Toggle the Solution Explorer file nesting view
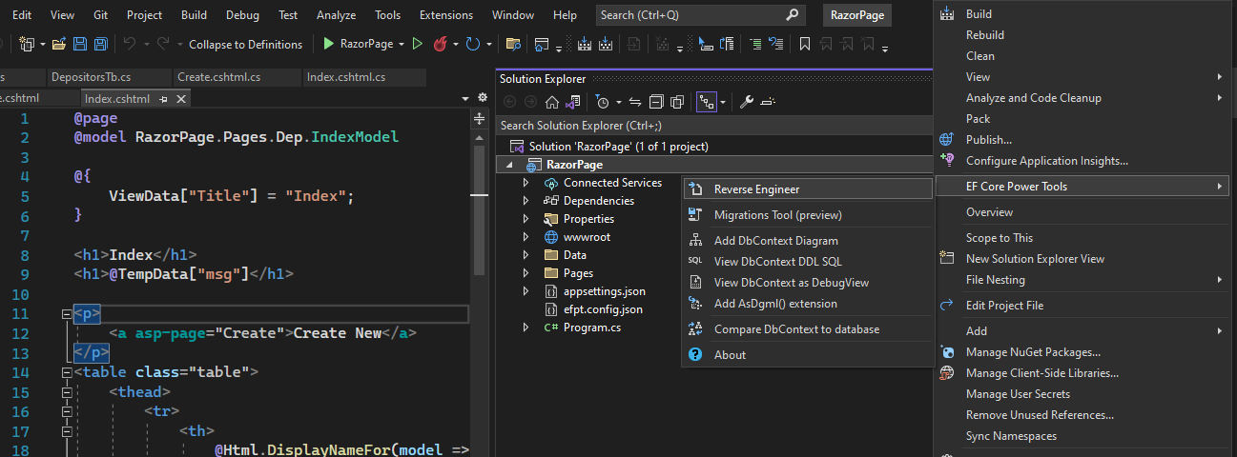 [x=707, y=102]
